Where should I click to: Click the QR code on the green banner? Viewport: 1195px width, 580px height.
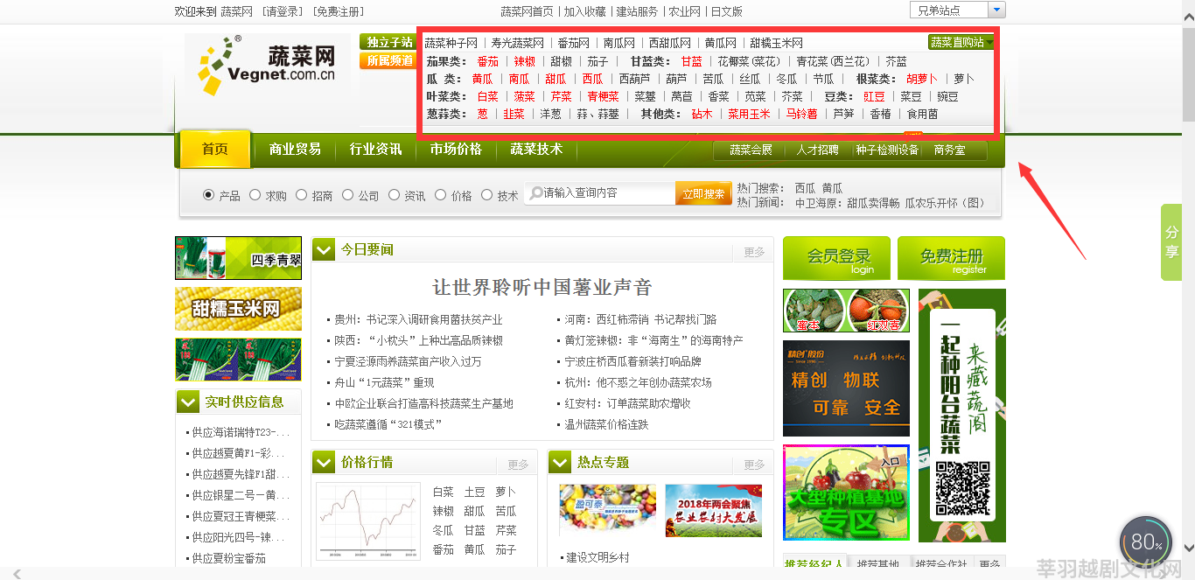coord(961,487)
